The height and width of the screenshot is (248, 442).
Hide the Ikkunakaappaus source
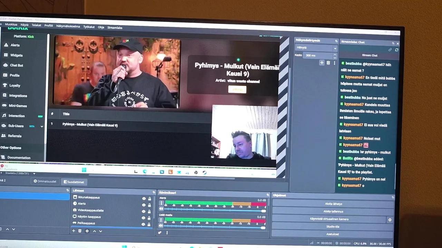point(144,198)
